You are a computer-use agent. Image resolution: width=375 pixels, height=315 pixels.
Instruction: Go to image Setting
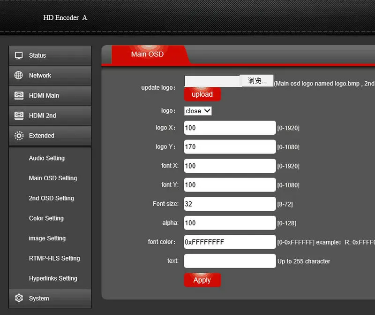[x=47, y=238]
